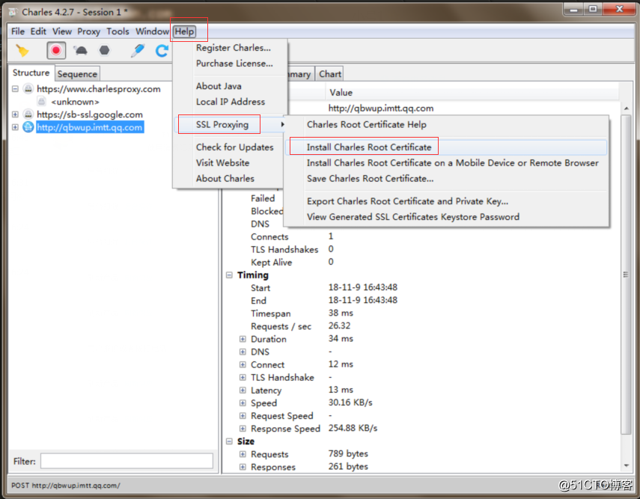This screenshot has height=499, width=640.
Task: Expand the Latency row
Action: pos(243,390)
